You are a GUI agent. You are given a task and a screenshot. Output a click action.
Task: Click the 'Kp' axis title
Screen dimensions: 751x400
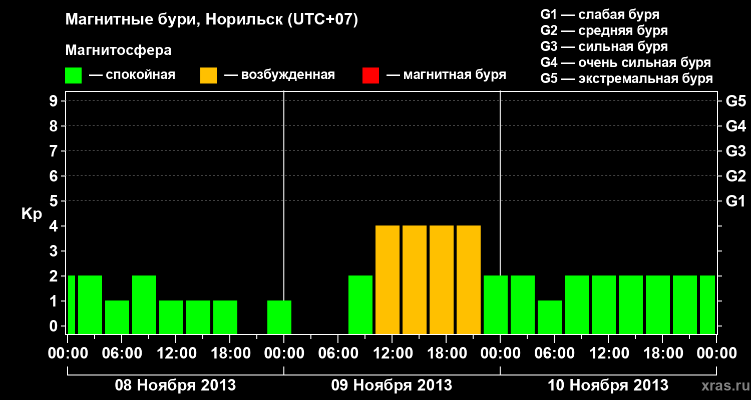click(x=31, y=214)
